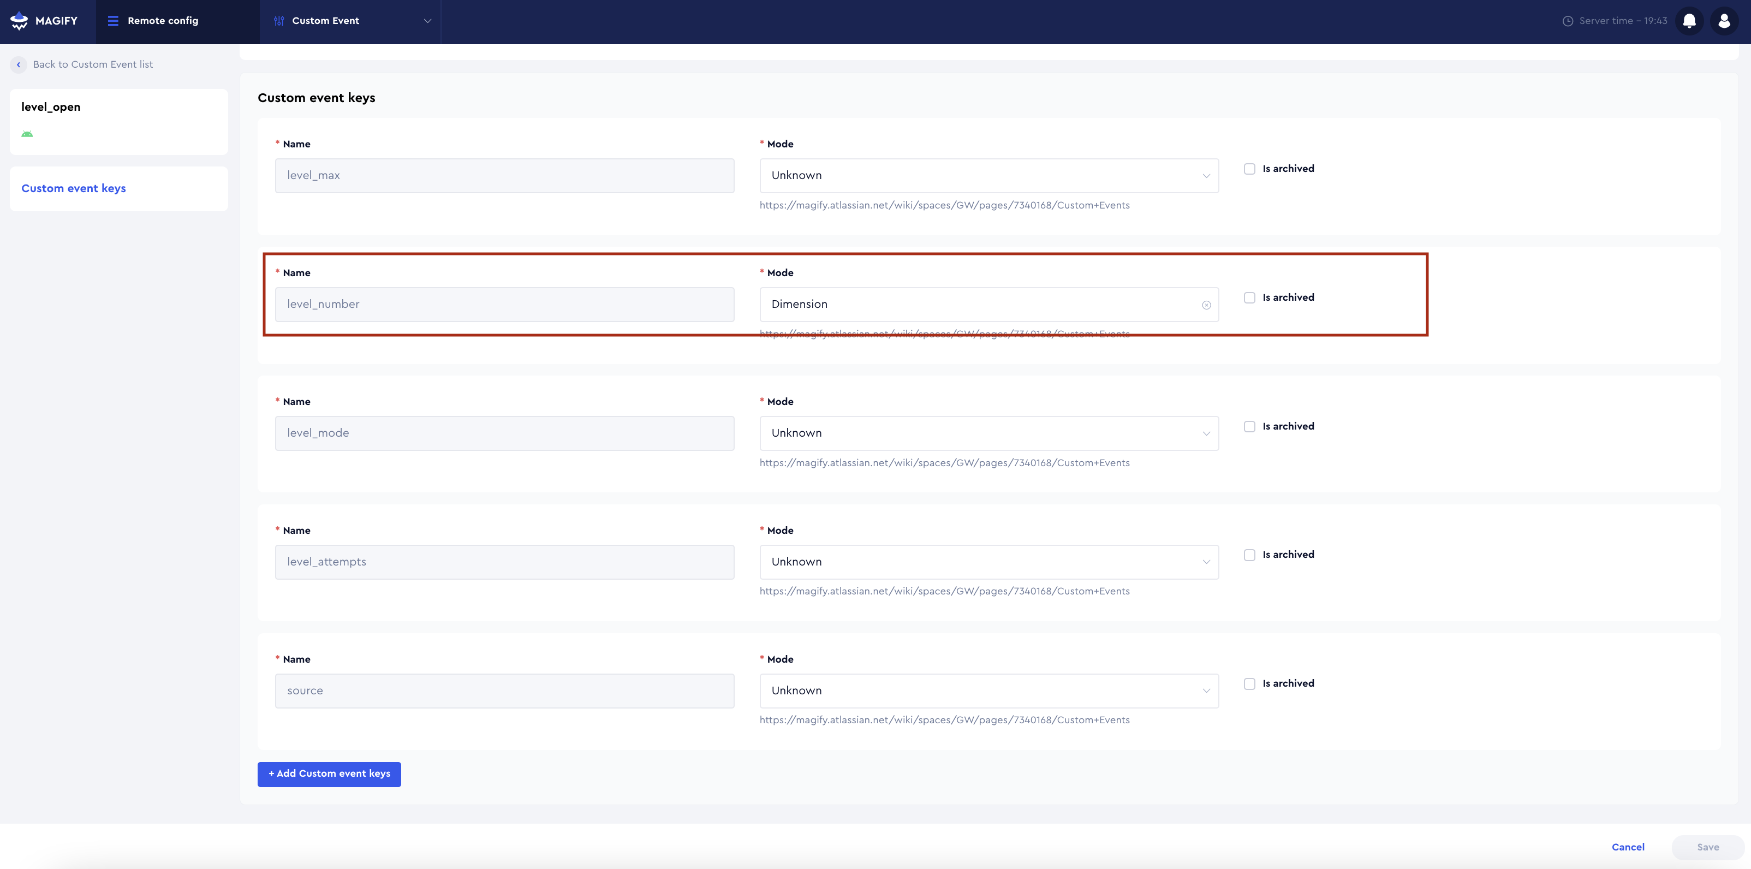
Task: Click the back arrow icon in sidebar
Action: (19, 64)
